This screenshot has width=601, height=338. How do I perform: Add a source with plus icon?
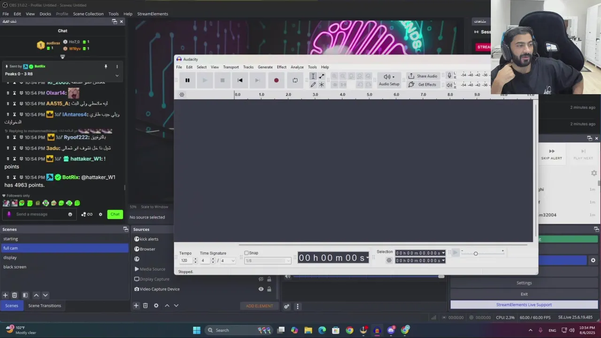[136, 306]
